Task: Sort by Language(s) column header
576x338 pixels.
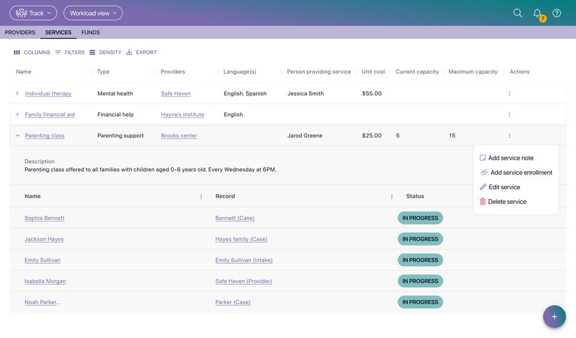Action: point(240,72)
